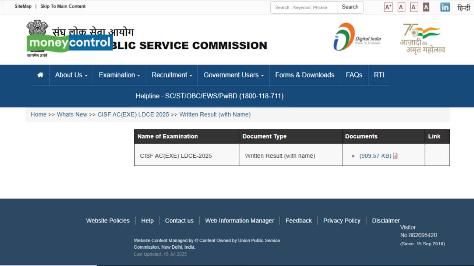Go to the FAQs menu item
This screenshot has height=266, width=474.
[x=354, y=75]
